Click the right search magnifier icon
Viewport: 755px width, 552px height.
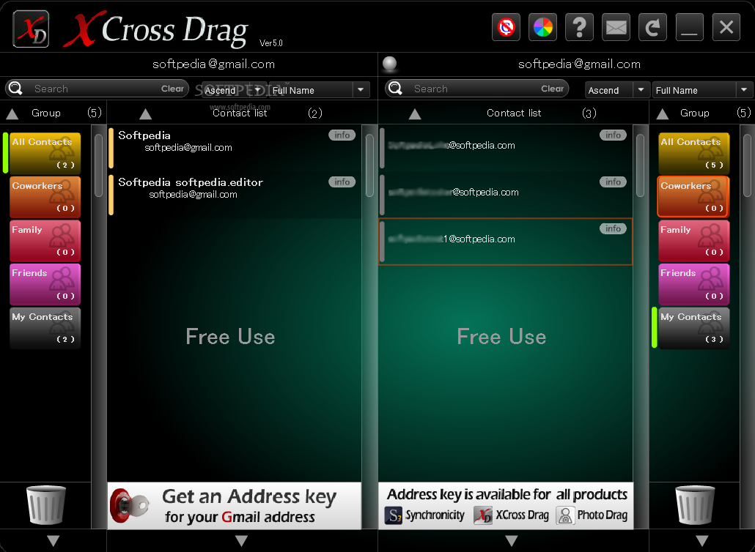tap(395, 88)
